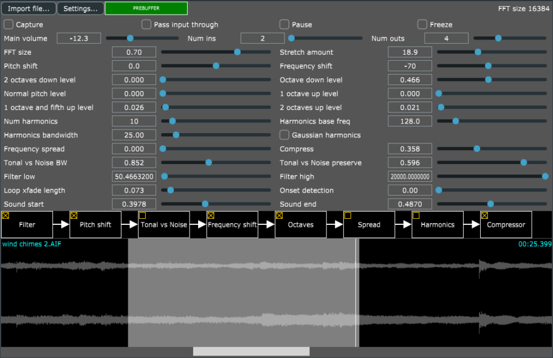Toggle Pass input through
This screenshot has width=553, height=358.
point(146,24)
